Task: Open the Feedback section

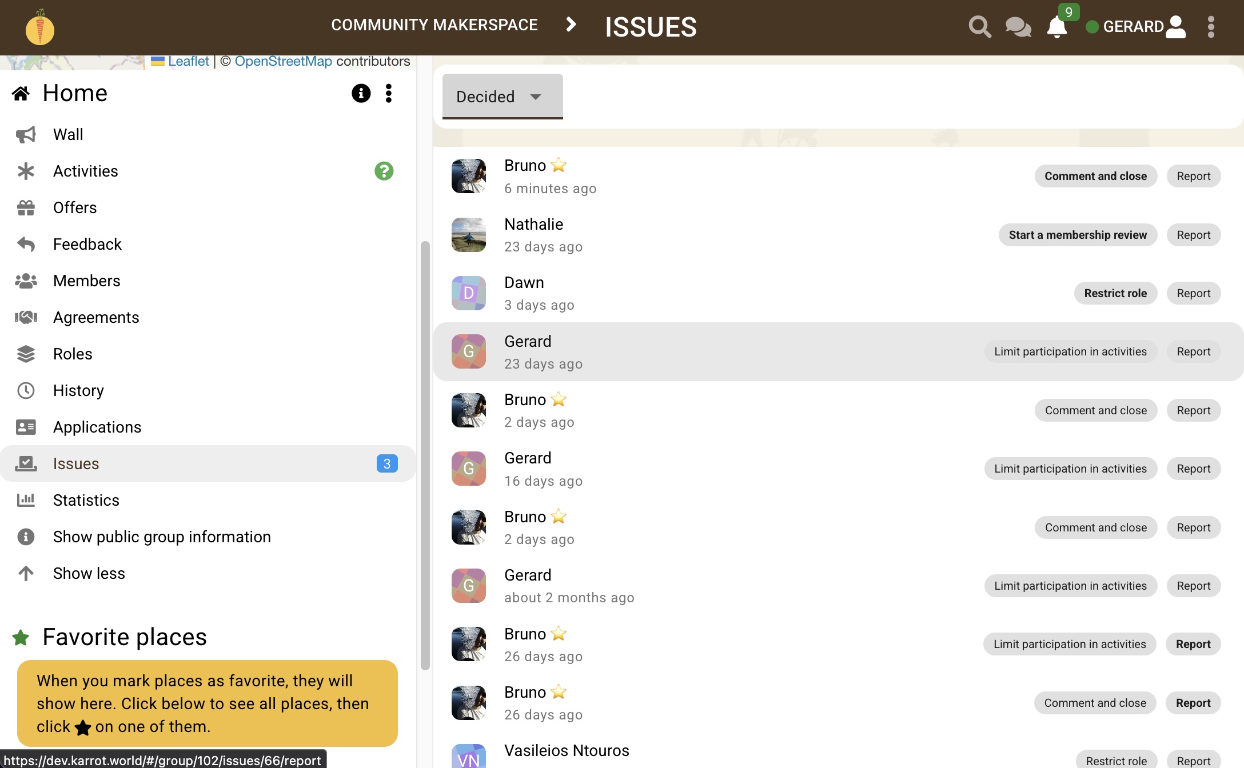Action: 87,244
